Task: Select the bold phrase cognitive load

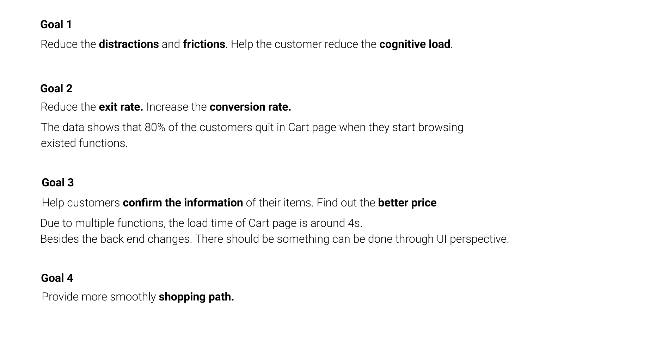Action: pyautogui.click(x=415, y=44)
